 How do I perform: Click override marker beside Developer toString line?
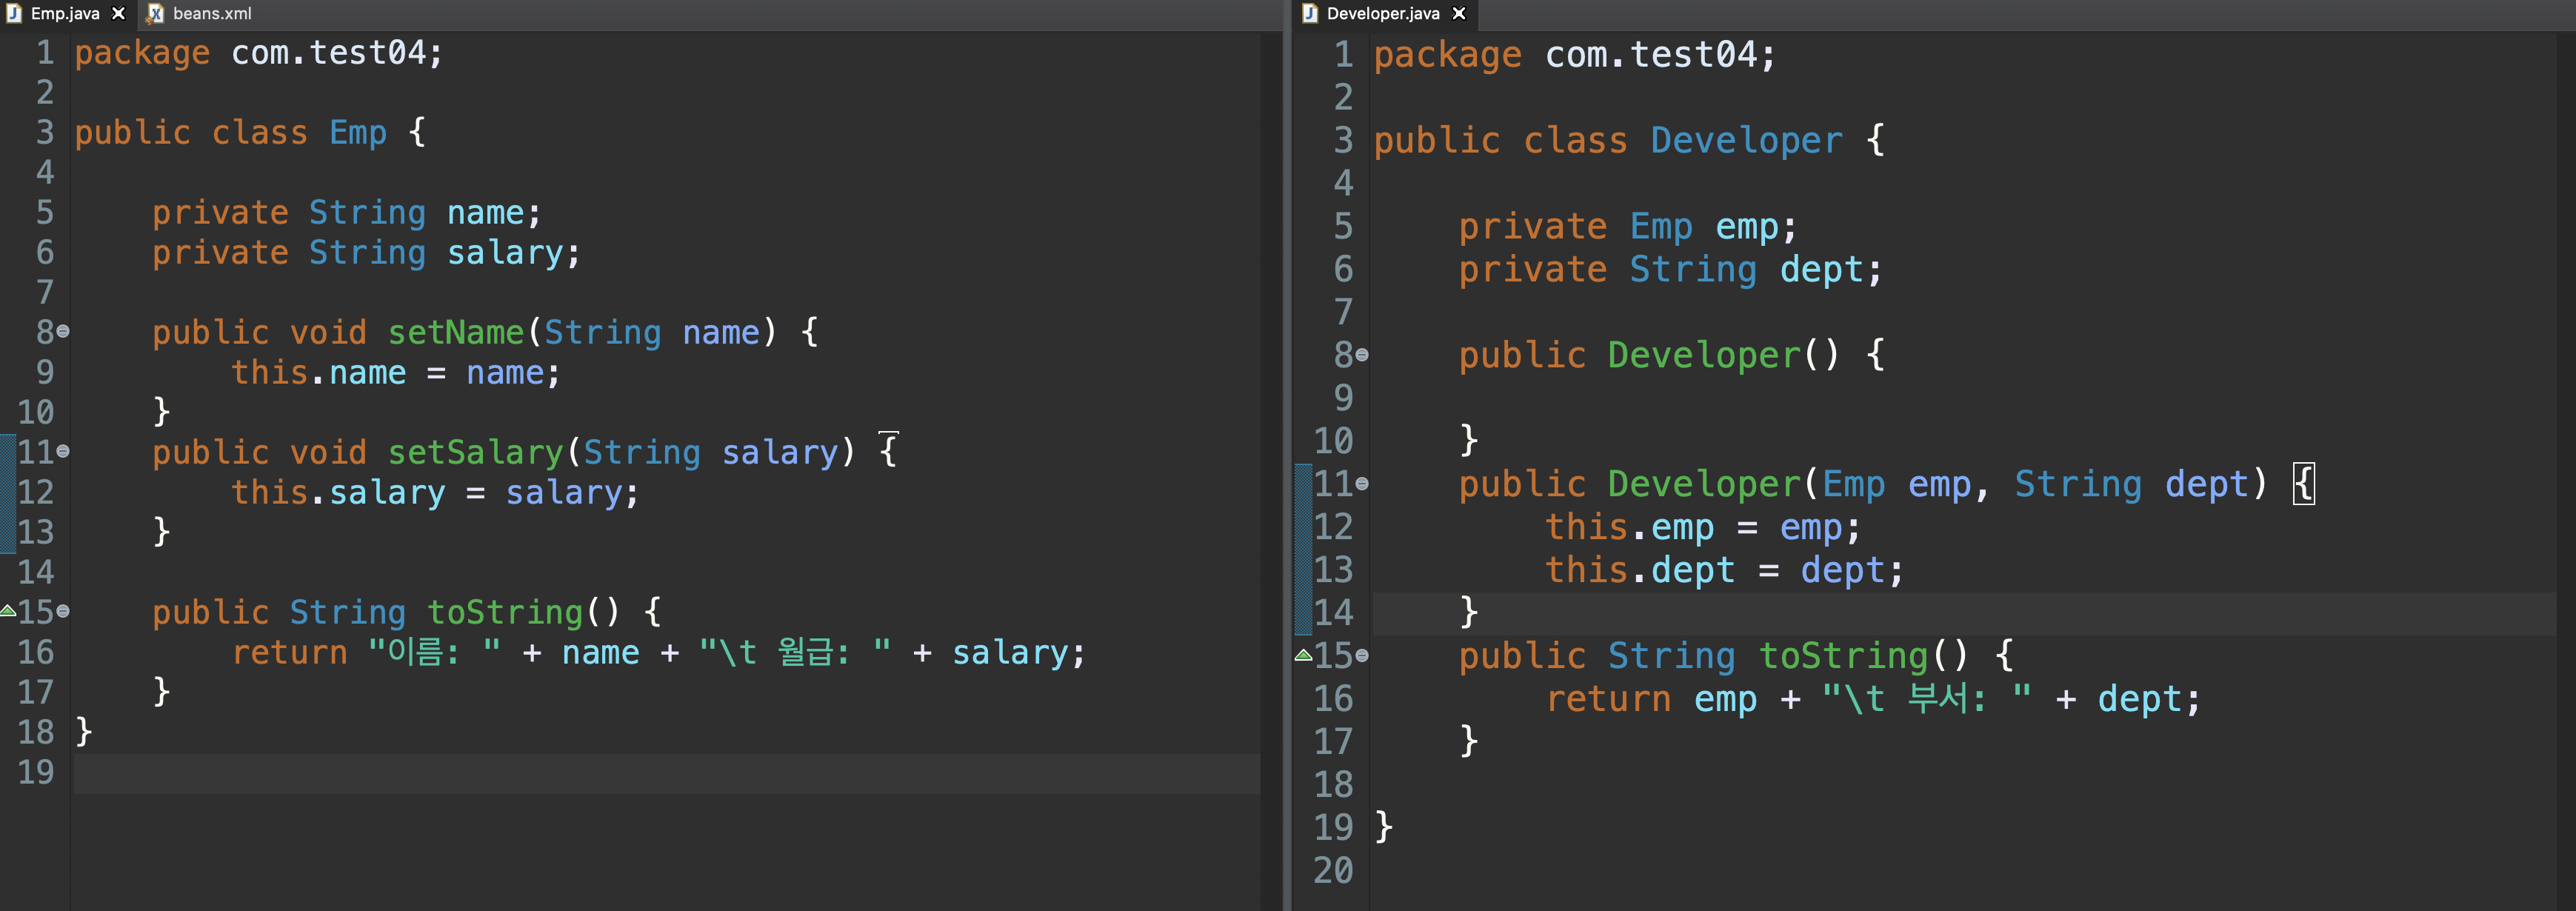click(x=1303, y=655)
